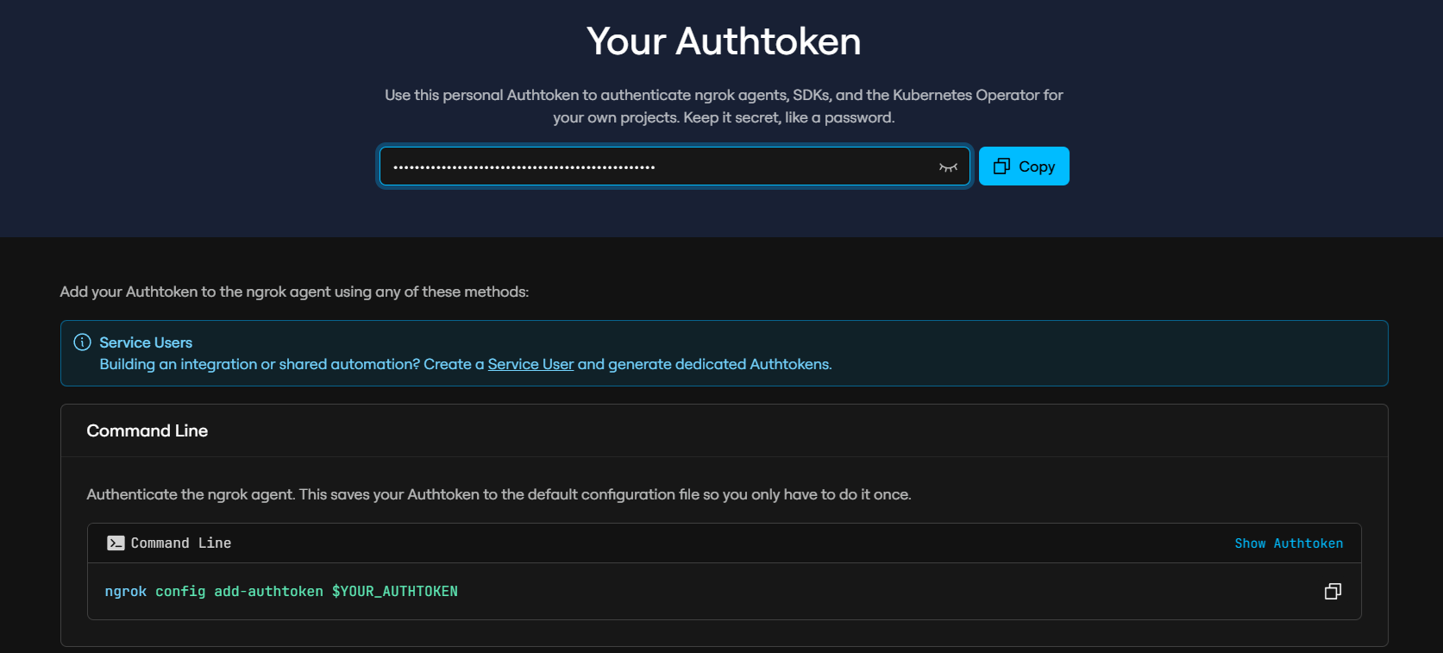Copy the ngrok config add-authtoken command
Screen dimensions: 1443x653
pyautogui.click(x=1333, y=591)
